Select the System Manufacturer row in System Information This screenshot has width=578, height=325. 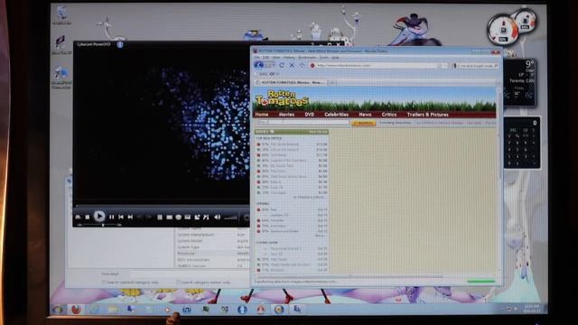tap(213, 235)
